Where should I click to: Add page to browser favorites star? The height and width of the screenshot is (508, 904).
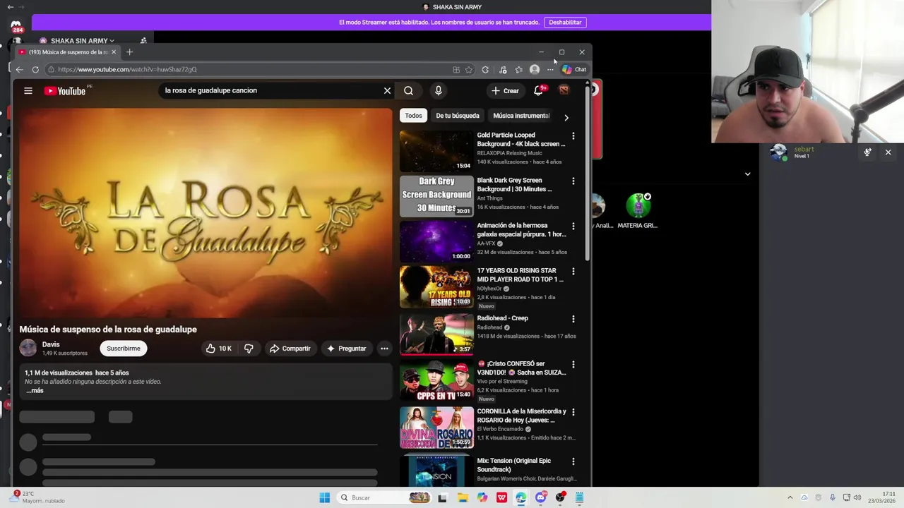[x=468, y=69]
